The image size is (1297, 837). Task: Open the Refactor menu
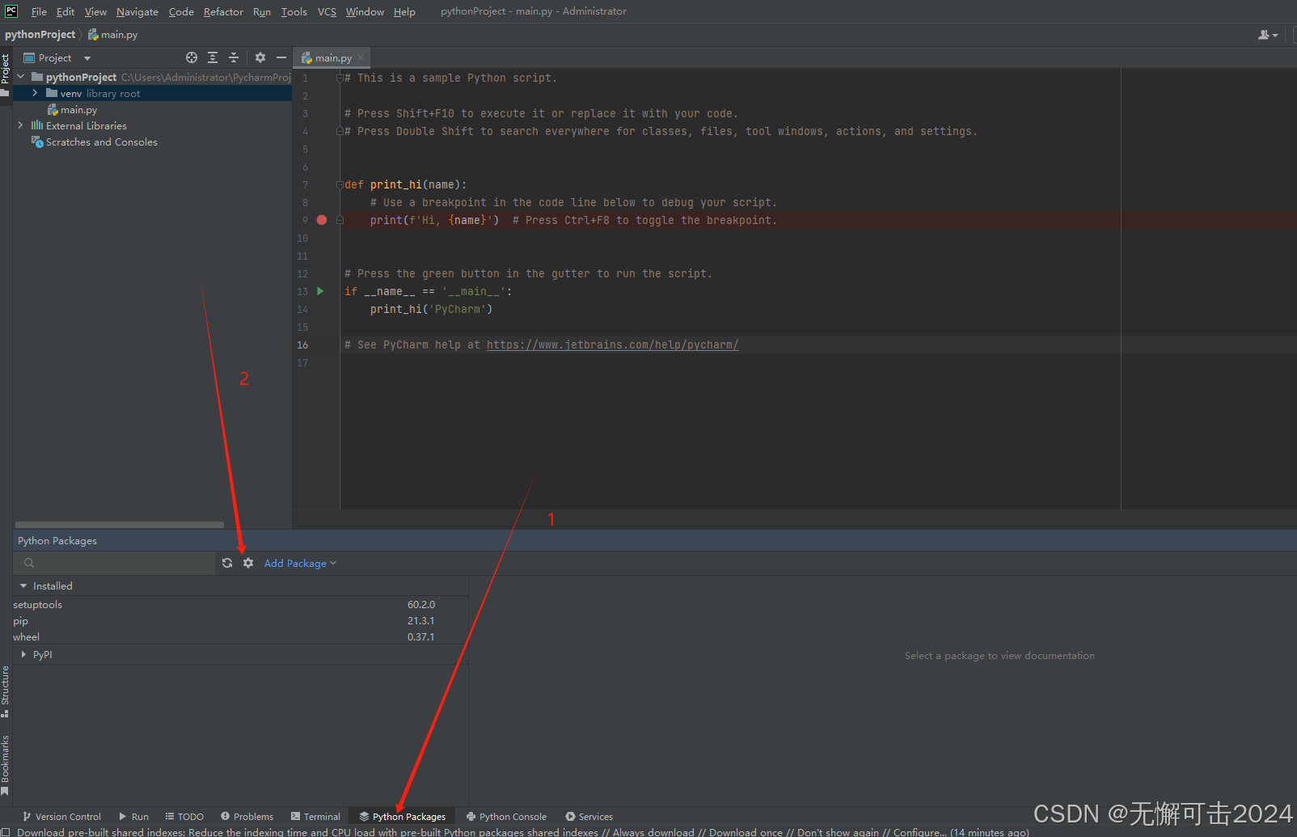(223, 11)
